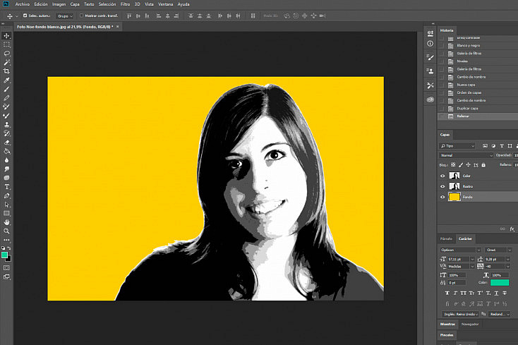This screenshot has width=518, height=345.
Task: Select the Clone Stamp tool
Action: coord(6,125)
